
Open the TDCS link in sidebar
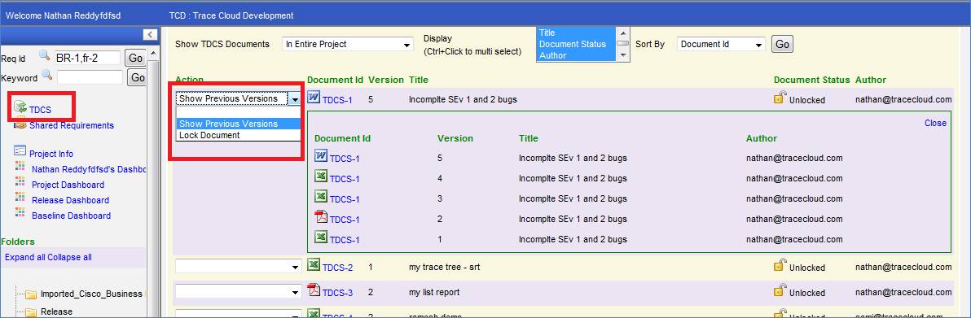tap(40, 110)
